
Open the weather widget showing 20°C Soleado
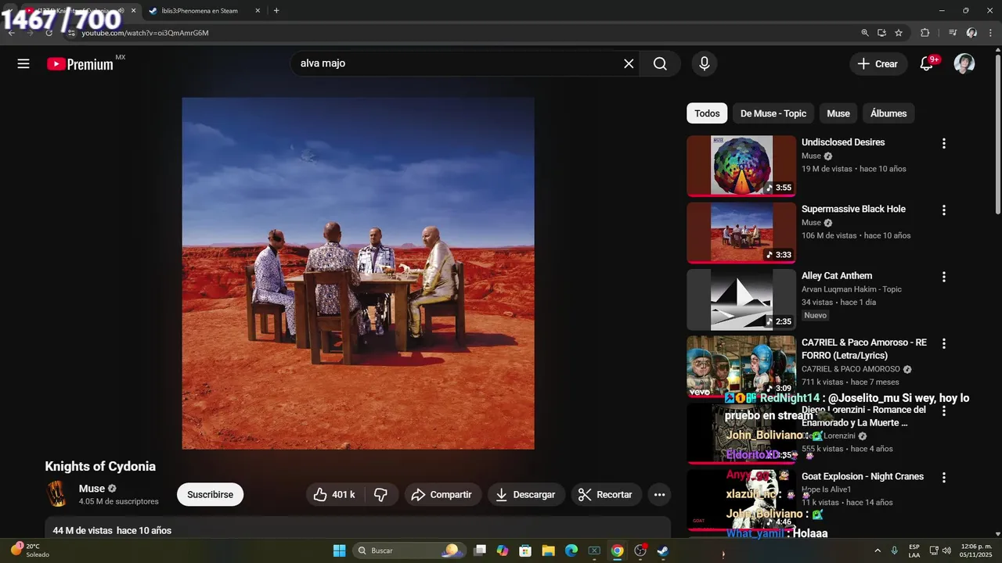pyautogui.click(x=31, y=550)
